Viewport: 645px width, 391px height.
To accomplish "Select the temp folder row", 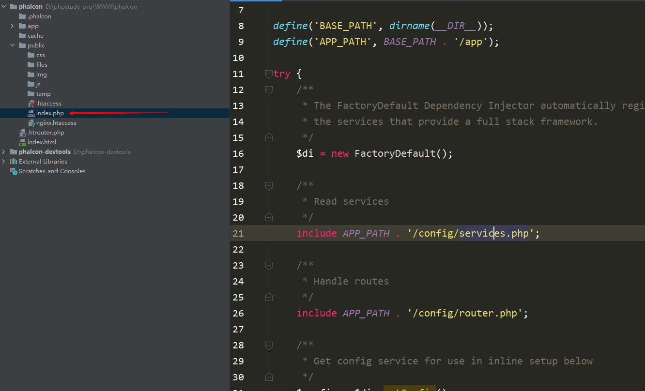I will point(115,94).
